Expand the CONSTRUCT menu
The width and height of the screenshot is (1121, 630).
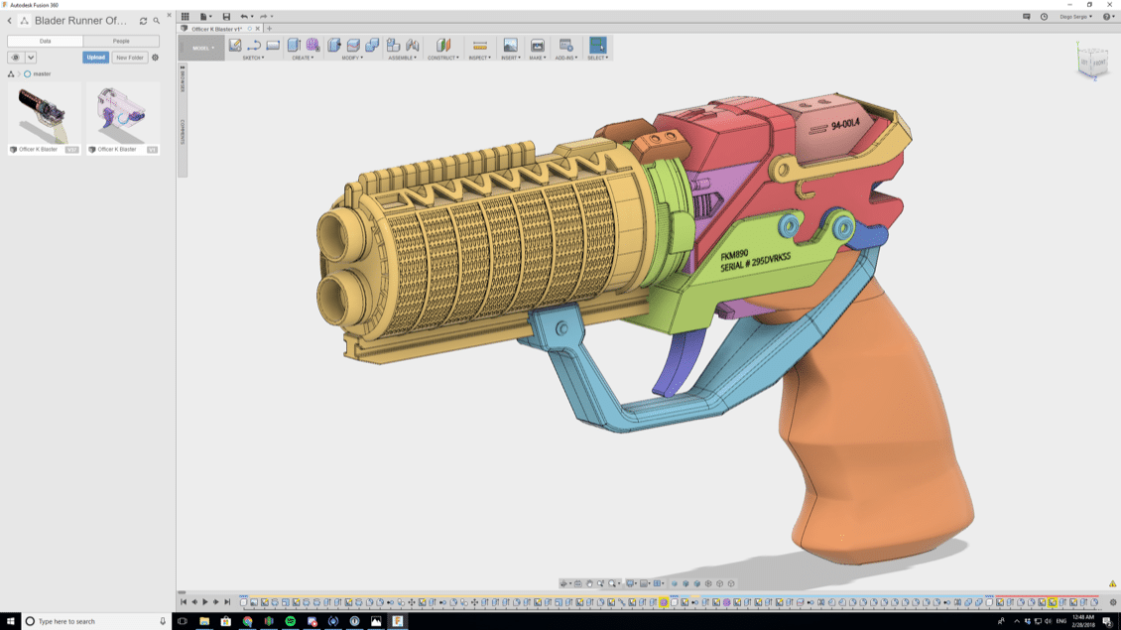443,58
